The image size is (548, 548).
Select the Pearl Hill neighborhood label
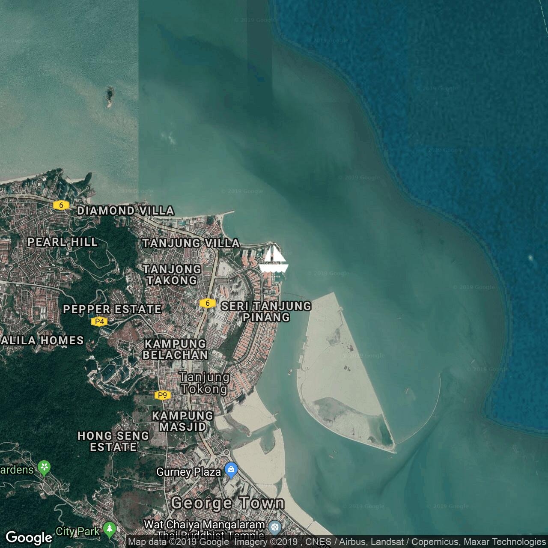(63, 242)
